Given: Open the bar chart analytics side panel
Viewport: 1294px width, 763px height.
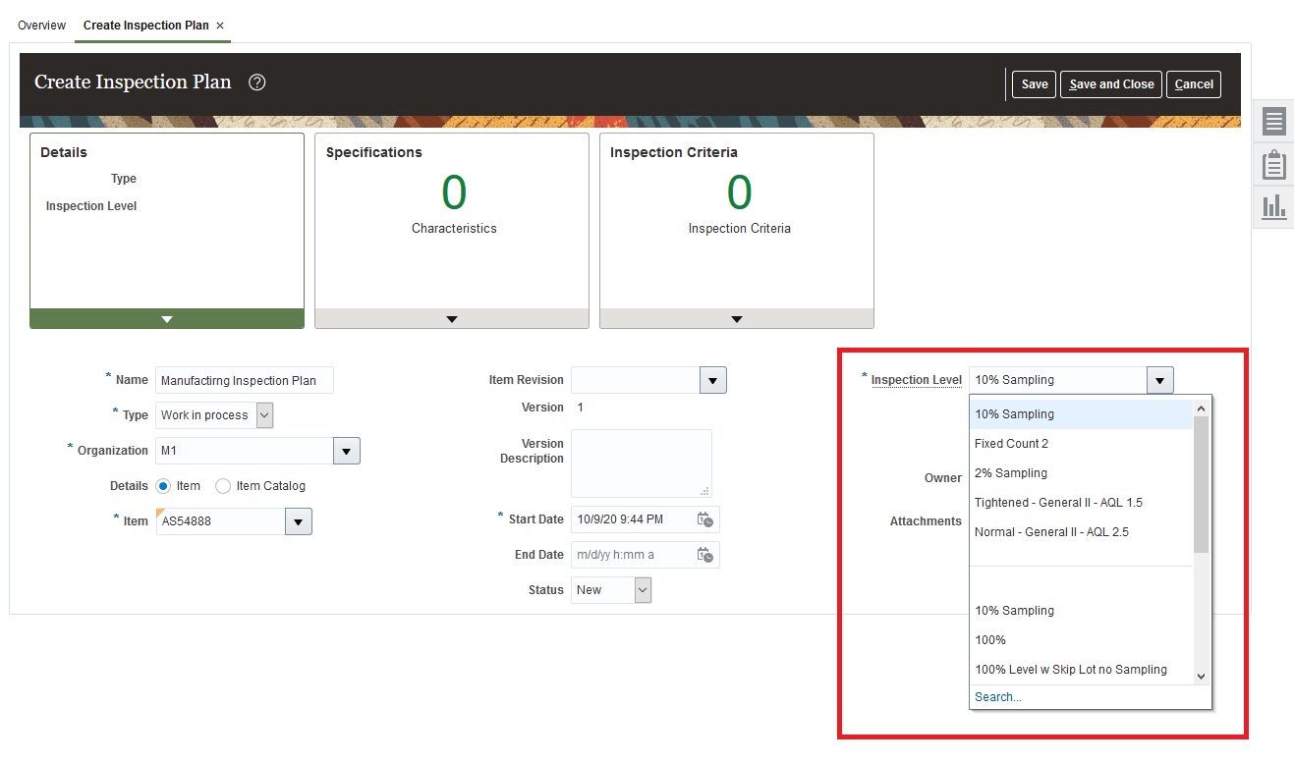Looking at the screenshot, I should [x=1272, y=206].
